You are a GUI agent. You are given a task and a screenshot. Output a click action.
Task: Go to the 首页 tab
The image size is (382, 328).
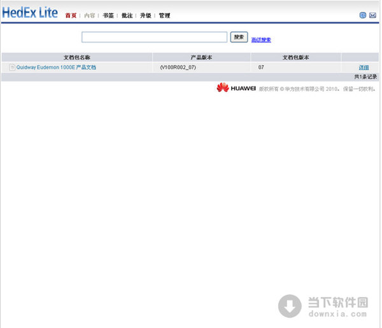click(71, 15)
